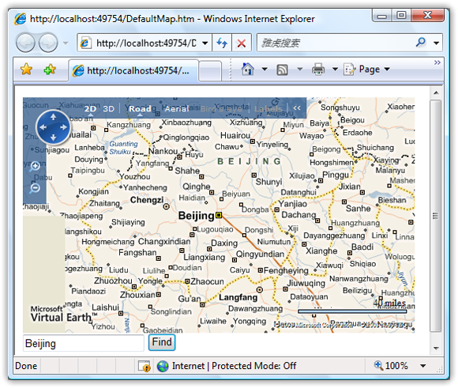Click the browser Forward button
The width and height of the screenshot is (458, 388).
pyautogui.click(x=48, y=43)
